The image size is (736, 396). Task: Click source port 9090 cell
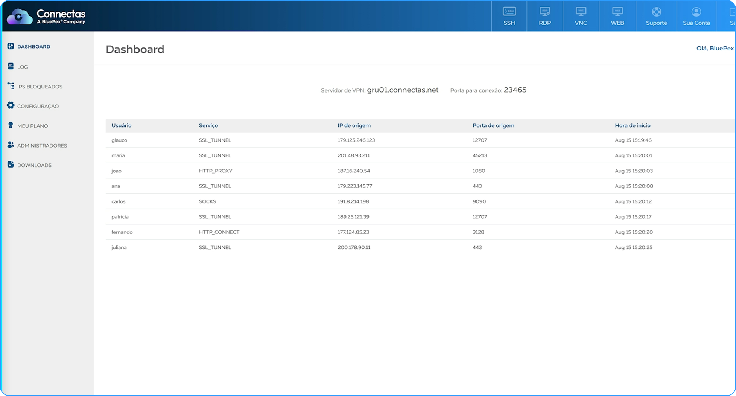(479, 201)
